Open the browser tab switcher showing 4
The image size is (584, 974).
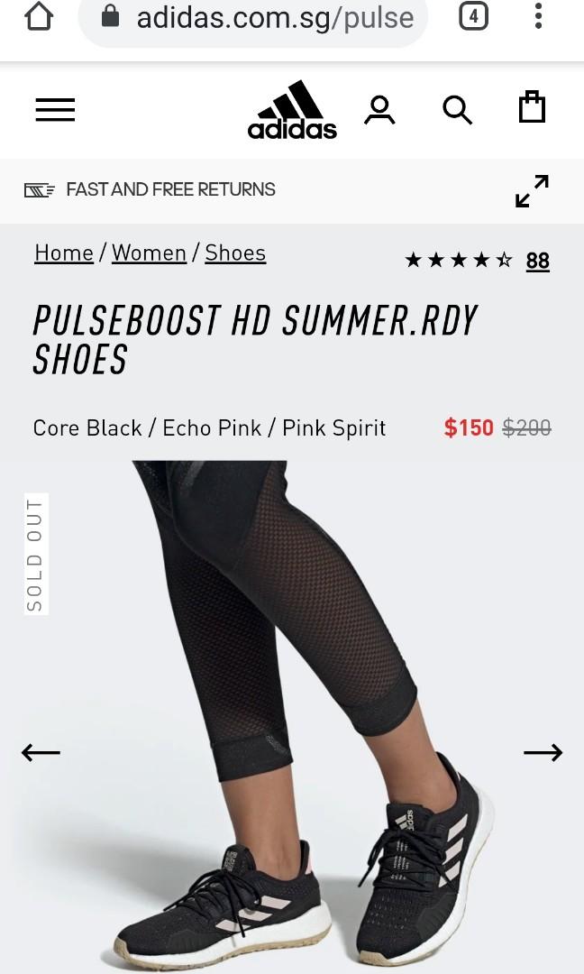(x=473, y=16)
